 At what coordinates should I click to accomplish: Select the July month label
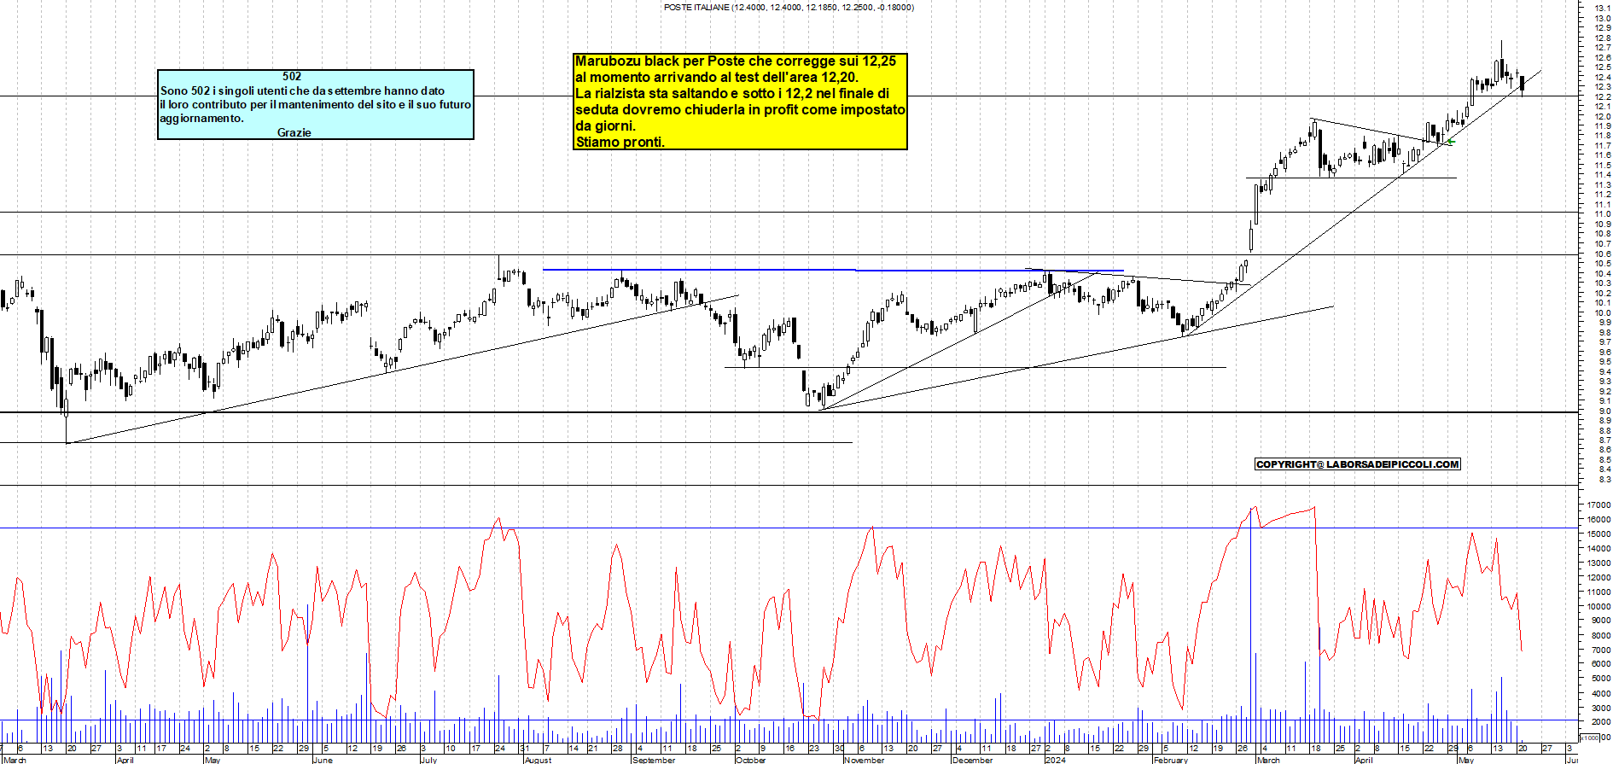point(429,760)
